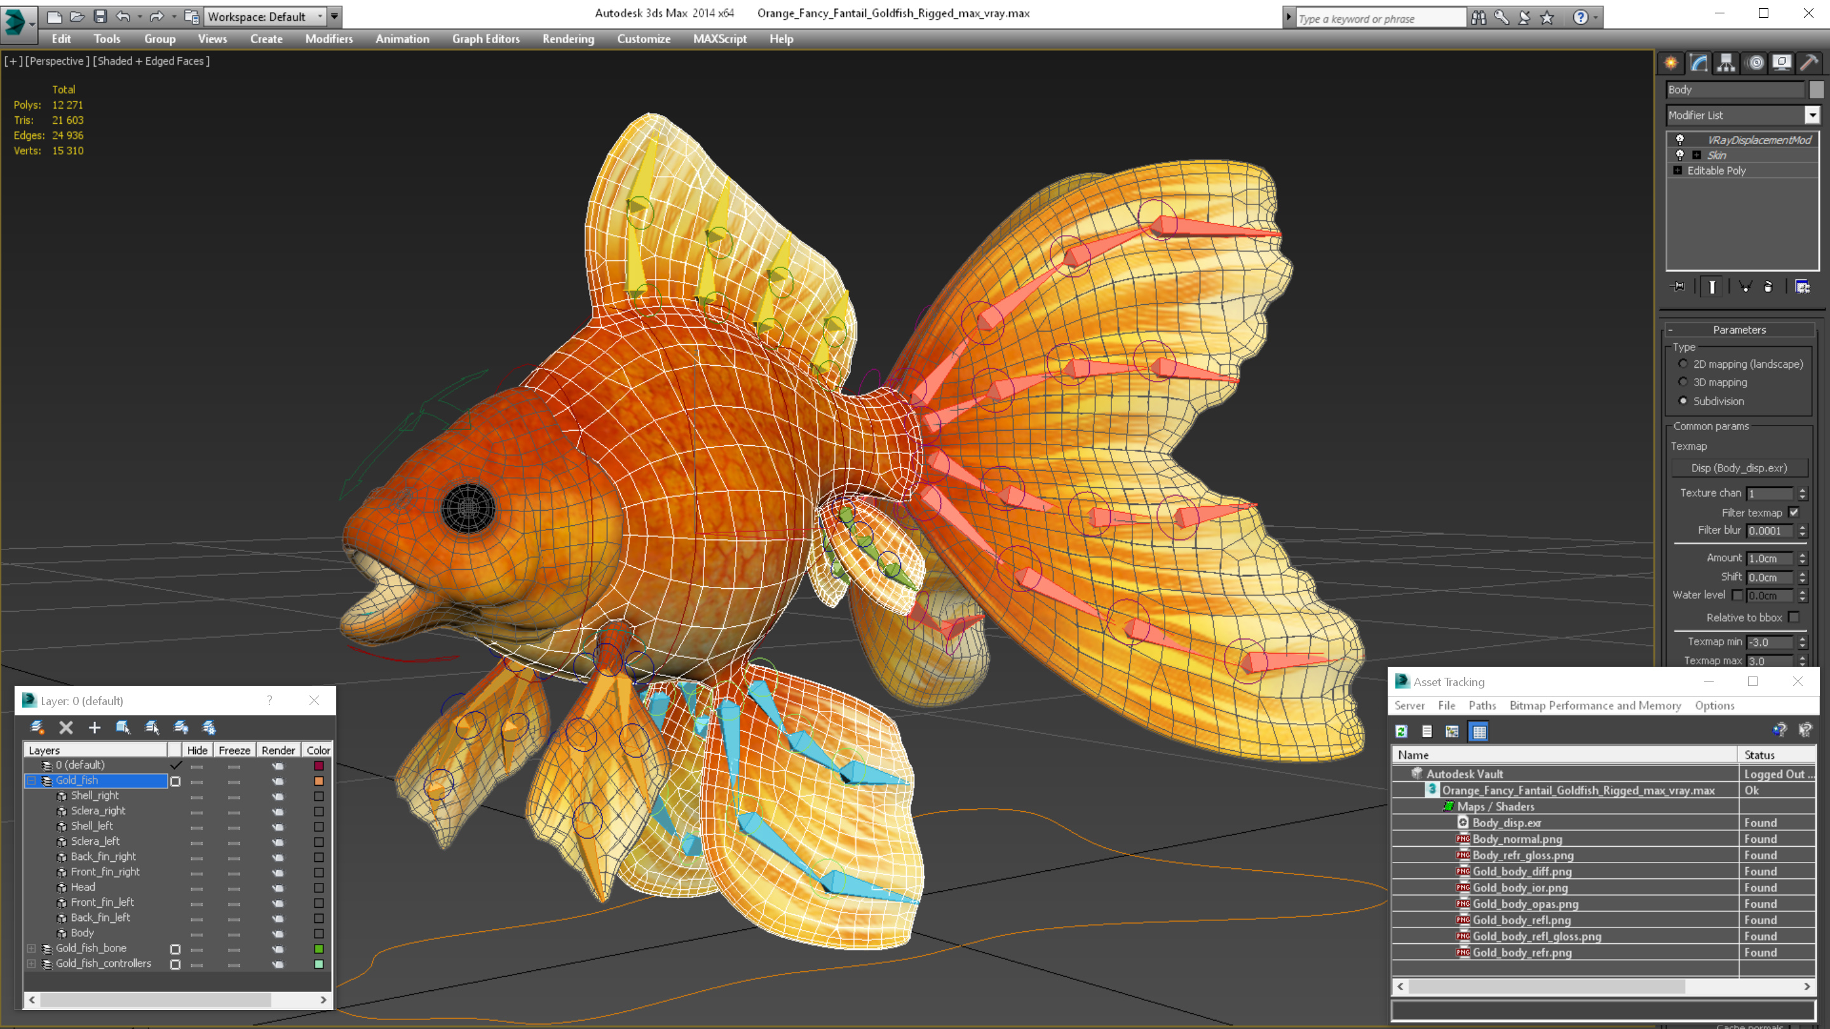Open the Modifiers menu

coord(329,39)
